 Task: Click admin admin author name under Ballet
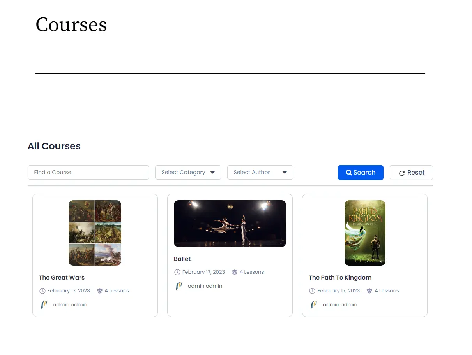tap(205, 286)
